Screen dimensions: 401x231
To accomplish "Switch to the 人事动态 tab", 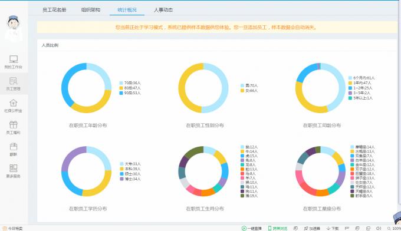I will click(x=163, y=9).
